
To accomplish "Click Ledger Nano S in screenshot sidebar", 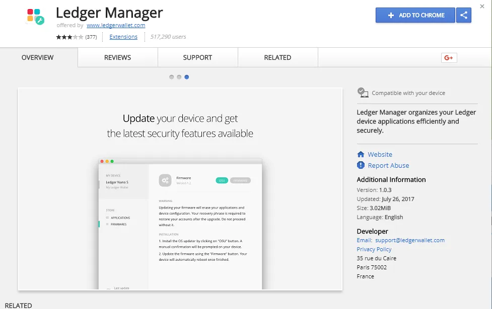I will (x=117, y=182).
